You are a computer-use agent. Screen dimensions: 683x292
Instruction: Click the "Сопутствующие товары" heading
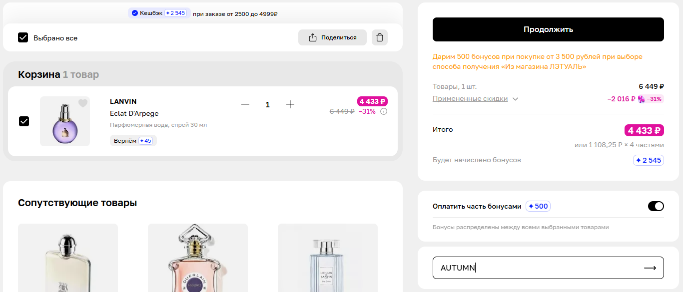click(77, 203)
